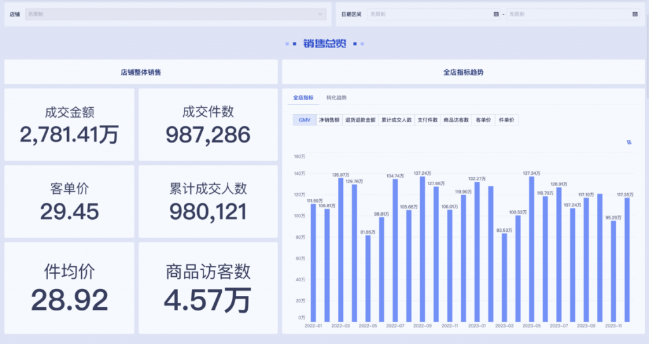Click the 店铺 store selector field
The width and height of the screenshot is (649, 344).
pyautogui.click(x=171, y=14)
